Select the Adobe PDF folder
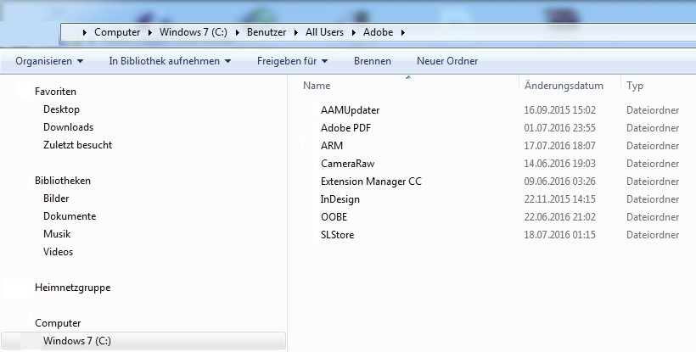 345,128
